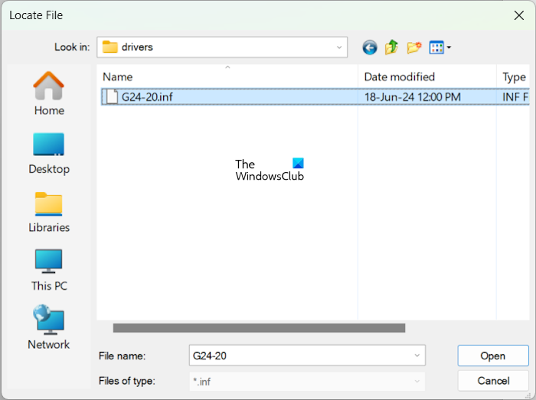Click the Open button
Viewport: 536px width, 400px height.
point(493,356)
